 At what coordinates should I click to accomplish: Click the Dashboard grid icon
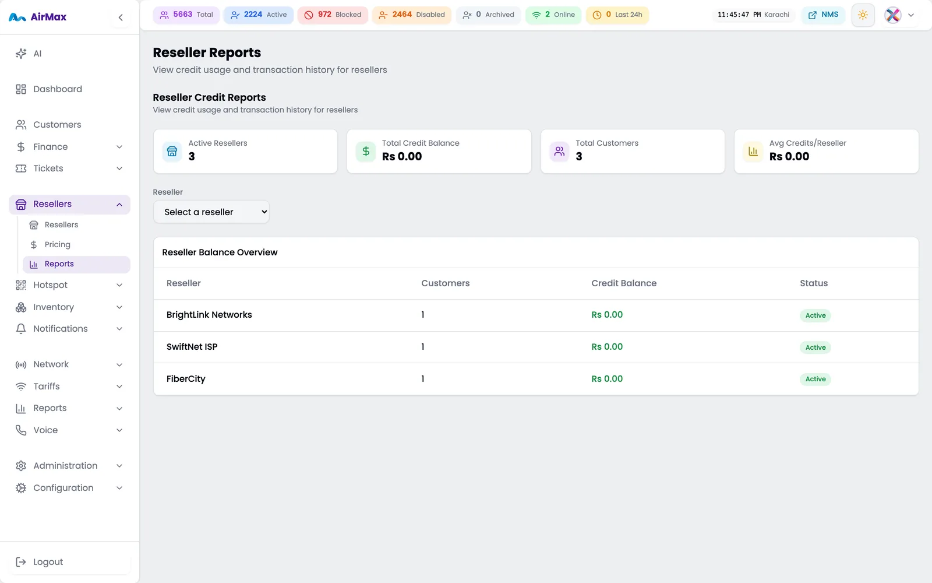click(21, 89)
